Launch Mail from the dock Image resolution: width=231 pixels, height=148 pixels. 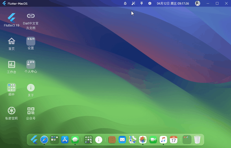tap(122, 140)
